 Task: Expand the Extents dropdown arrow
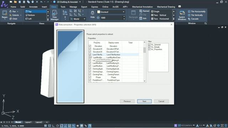(x=21, y=15)
